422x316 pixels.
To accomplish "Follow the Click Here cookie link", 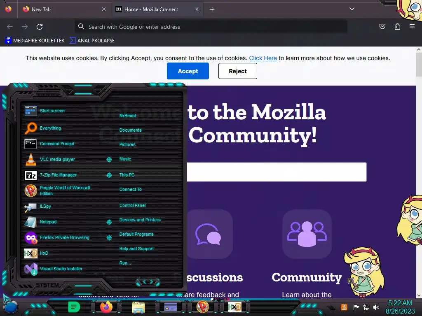I will [263, 58].
